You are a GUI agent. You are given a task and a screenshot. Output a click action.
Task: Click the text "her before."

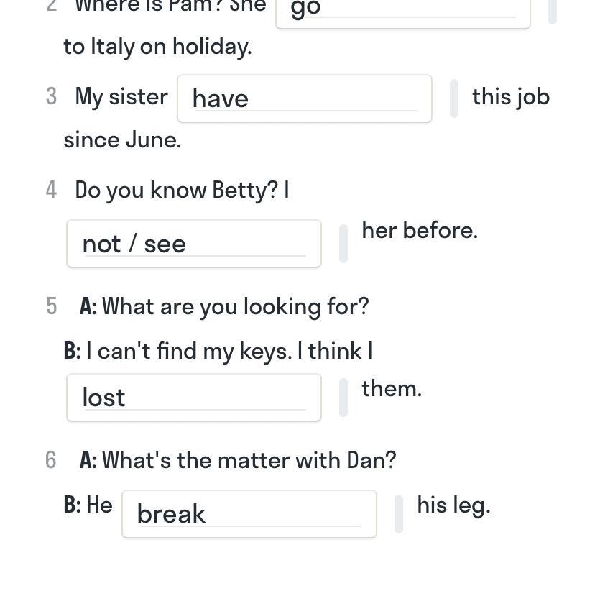coord(420,231)
